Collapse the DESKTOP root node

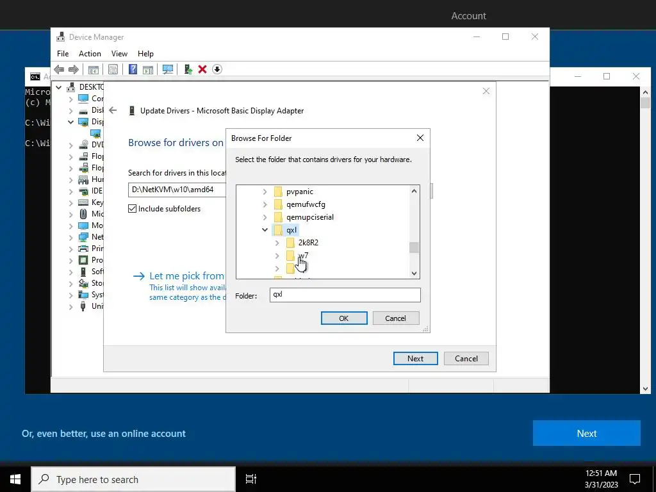click(58, 87)
